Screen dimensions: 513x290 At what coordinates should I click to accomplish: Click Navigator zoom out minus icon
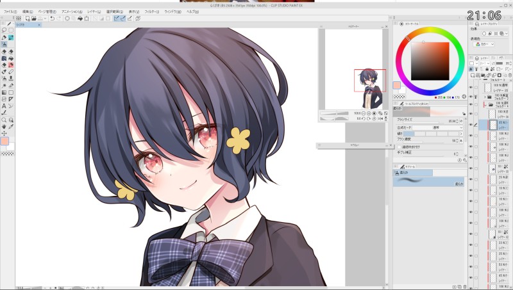[x=364, y=114]
